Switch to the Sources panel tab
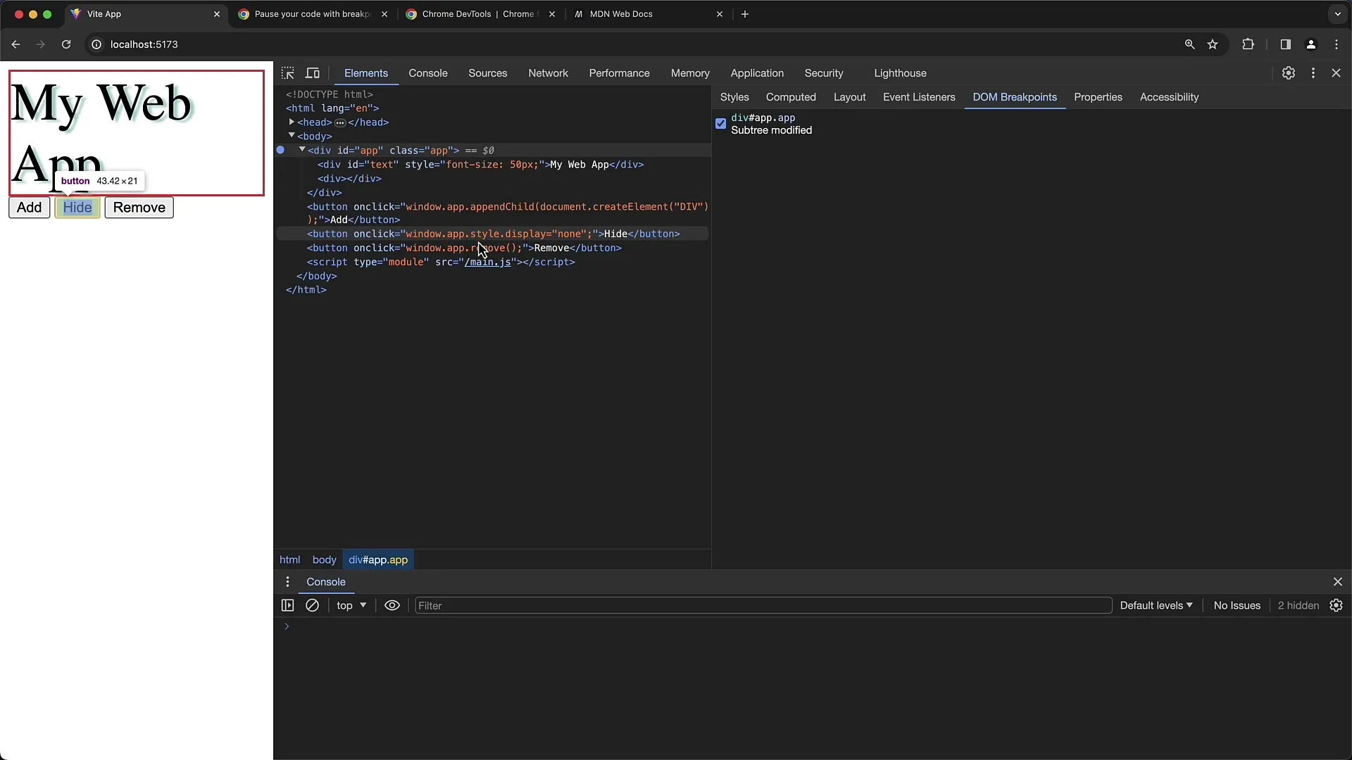This screenshot has width=1352, height=760. pyautogui.click(x=487, y=72)
